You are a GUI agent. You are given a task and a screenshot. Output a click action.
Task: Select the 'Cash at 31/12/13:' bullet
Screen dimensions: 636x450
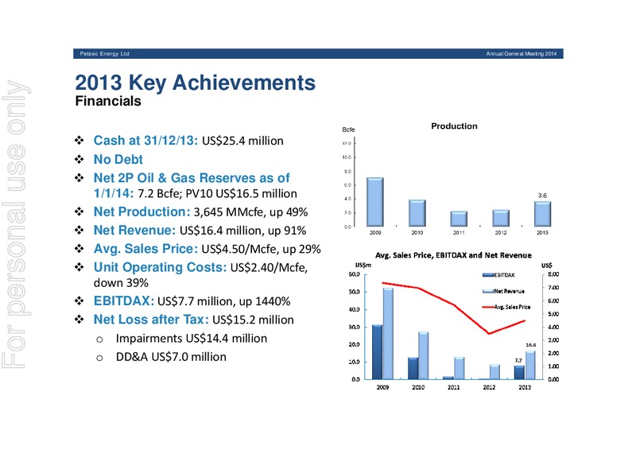click(145, 141)
